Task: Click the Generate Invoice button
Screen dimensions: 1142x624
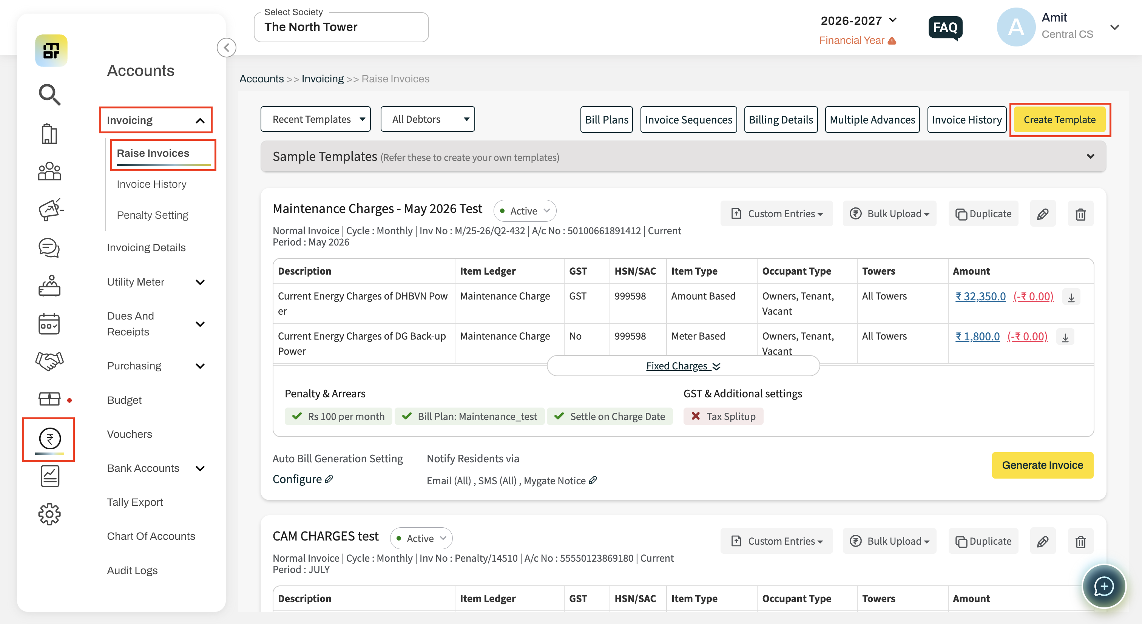Action: 1043,465
